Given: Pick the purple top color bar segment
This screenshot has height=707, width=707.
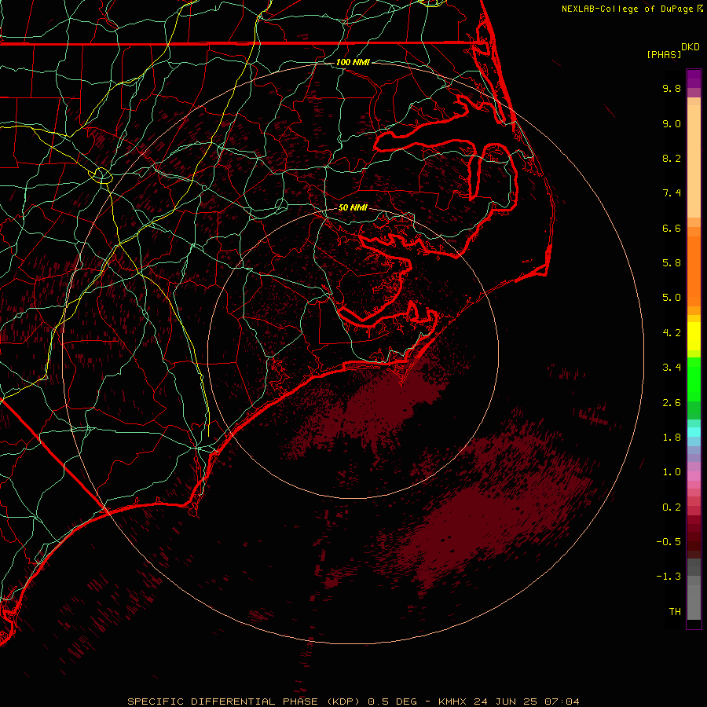Looking at the screenshot, I should [x=694, y=79].
